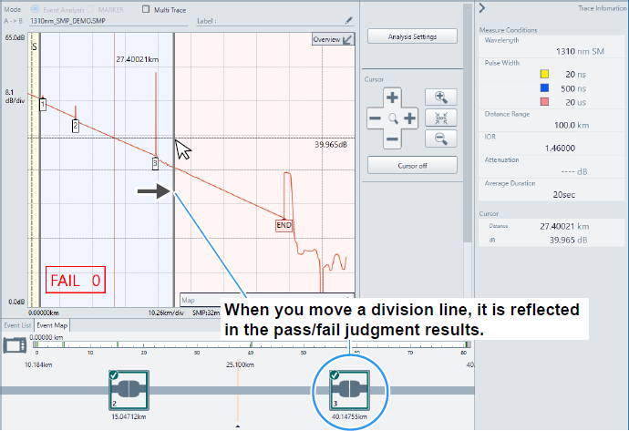Click the pencil icon to edit label
This screenshot has height=431, width=629.
point(349,20)
